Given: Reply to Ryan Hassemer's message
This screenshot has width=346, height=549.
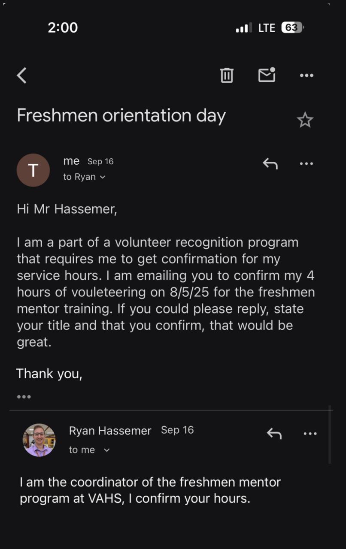Looking at the screenshot, I should pyautogui.click(x=274, y=434).
